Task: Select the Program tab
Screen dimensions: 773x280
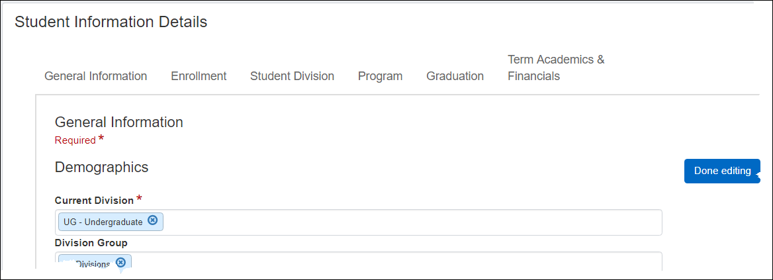Action: coord(380,76)
